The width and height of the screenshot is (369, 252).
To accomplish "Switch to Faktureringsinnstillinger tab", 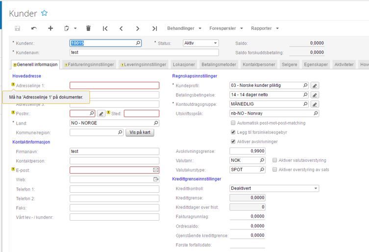I will point(89,65).
